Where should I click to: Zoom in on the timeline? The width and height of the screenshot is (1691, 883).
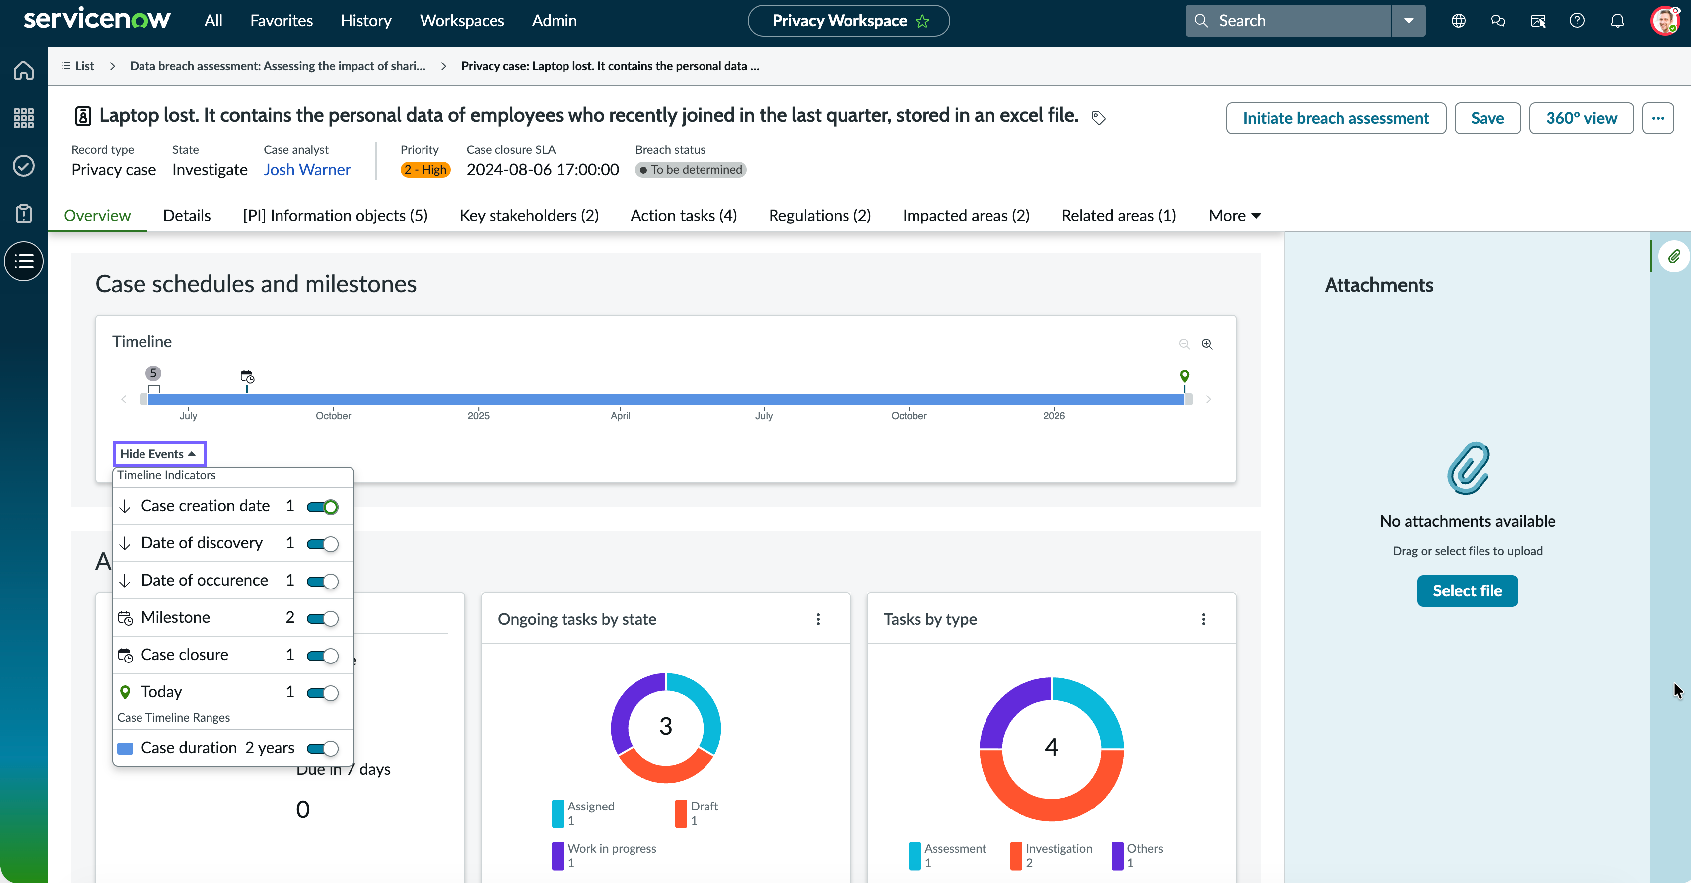pos(1207,343)
